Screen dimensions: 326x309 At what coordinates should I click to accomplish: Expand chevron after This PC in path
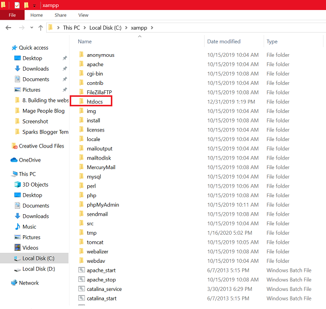coord(85,28)
